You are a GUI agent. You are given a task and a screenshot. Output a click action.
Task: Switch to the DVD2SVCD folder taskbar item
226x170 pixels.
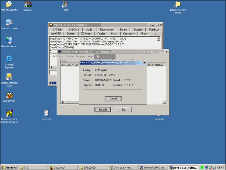(93, 167)
